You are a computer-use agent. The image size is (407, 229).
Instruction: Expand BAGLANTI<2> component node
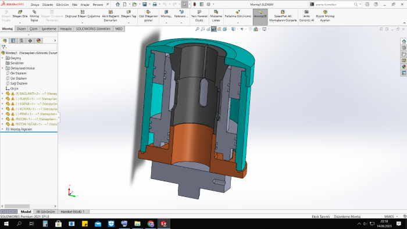pyautogui.click(x=2, y=94)
